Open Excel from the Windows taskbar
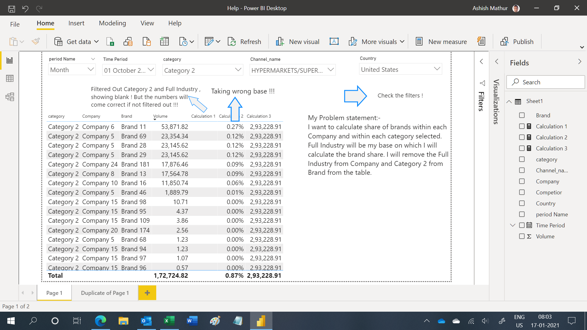 (x=169, y=321)
